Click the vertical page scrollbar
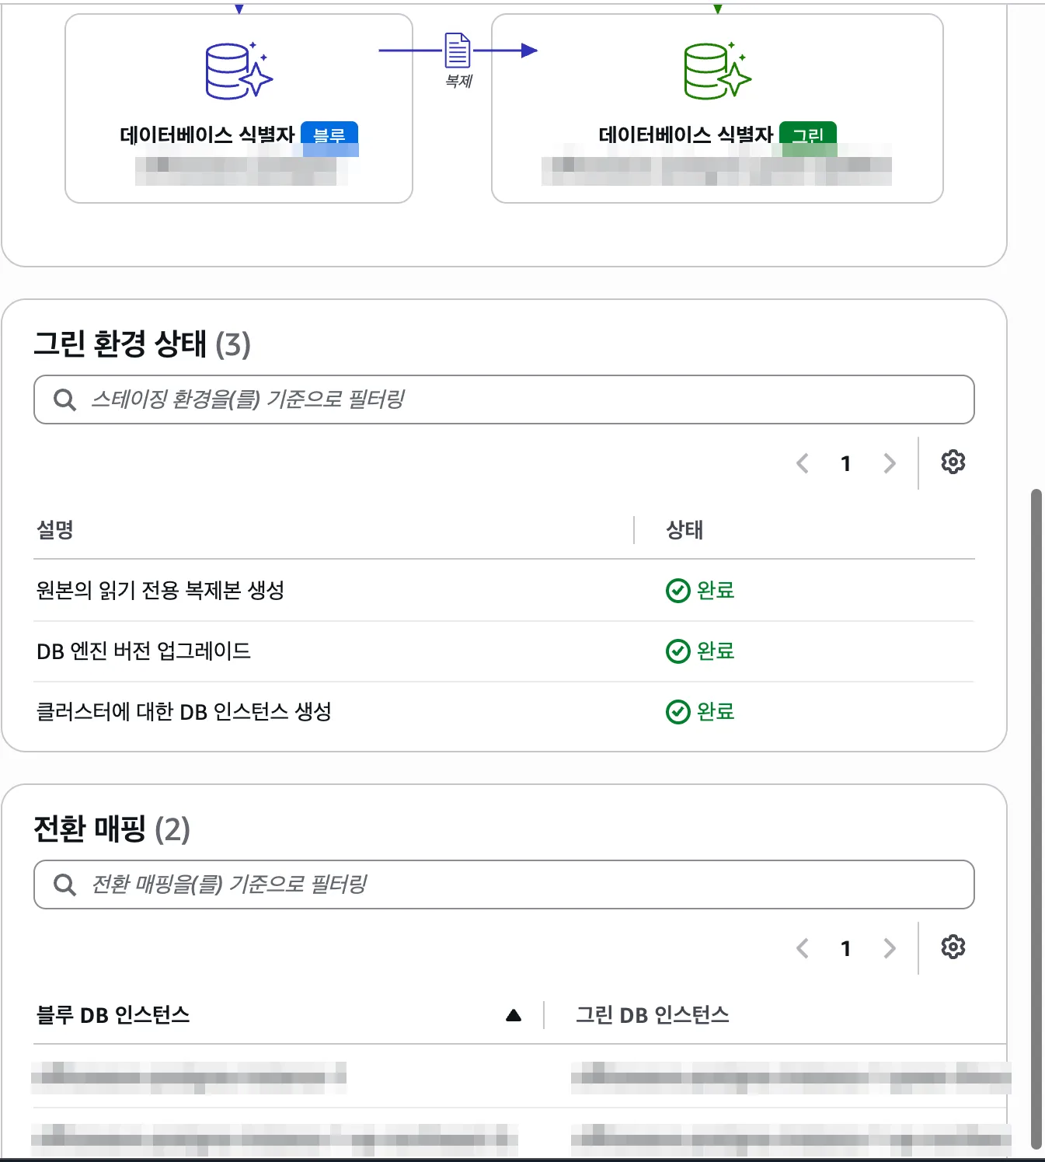This screenshot has width=1045, height=1162. pyautogui.click(x=1036, y=818)
